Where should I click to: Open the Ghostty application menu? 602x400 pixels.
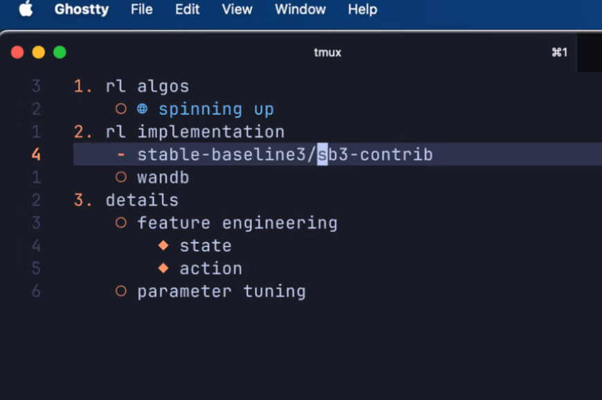82,10
